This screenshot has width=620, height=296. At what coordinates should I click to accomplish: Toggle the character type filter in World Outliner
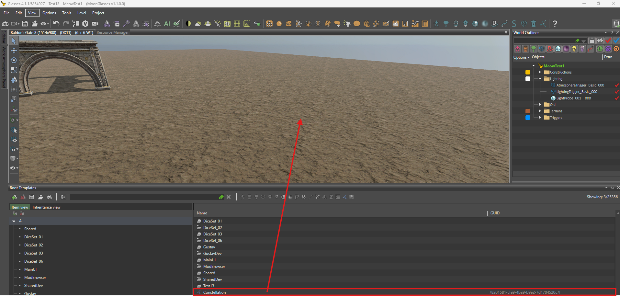(x=518, y=49)
